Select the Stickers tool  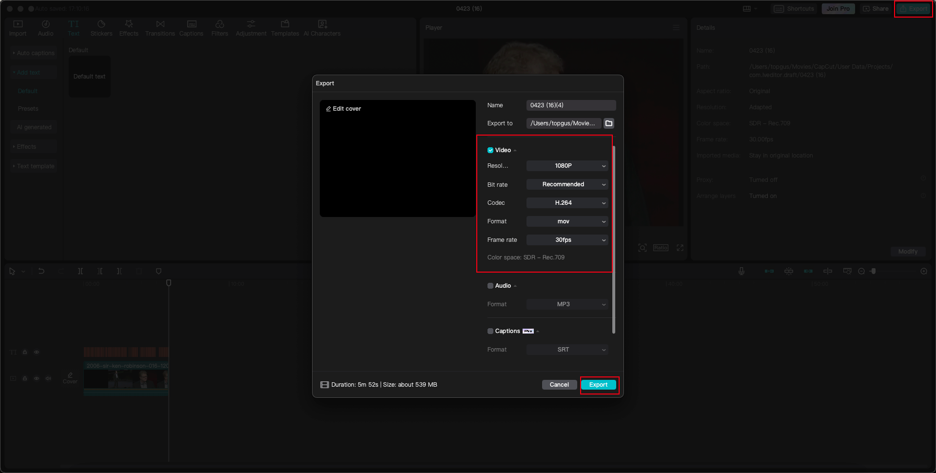101,27
